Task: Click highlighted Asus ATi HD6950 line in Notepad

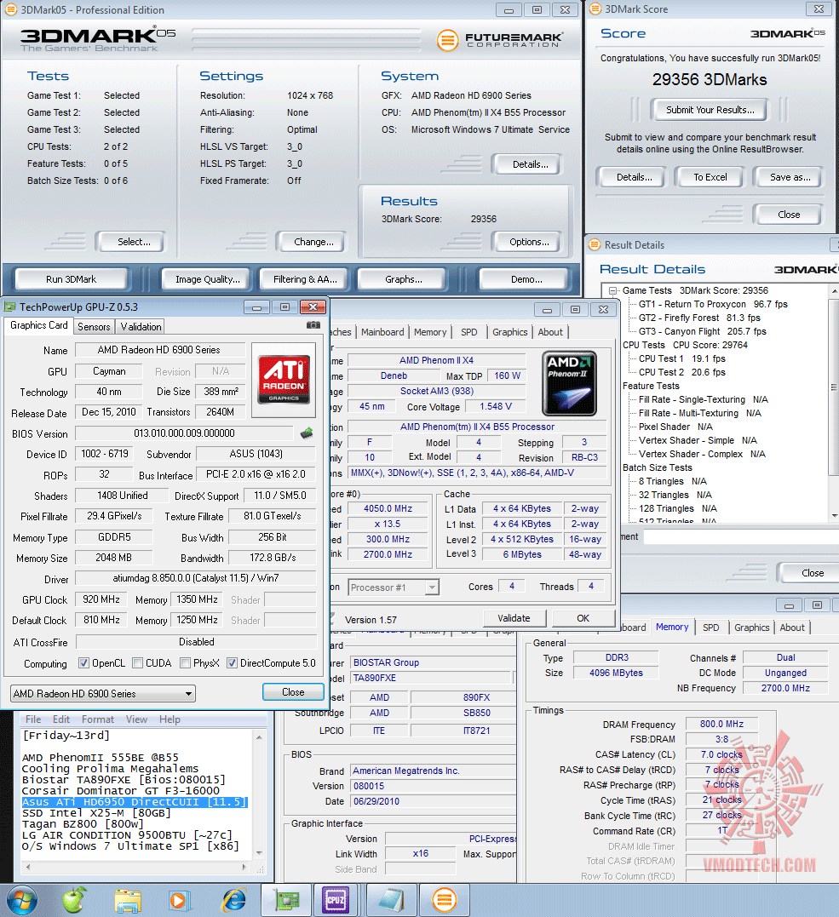Action: [135, 802]
